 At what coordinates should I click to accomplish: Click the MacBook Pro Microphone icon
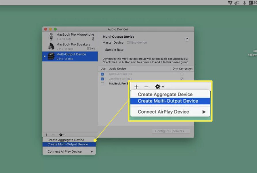pyautogui.click(x=51, y=36)
